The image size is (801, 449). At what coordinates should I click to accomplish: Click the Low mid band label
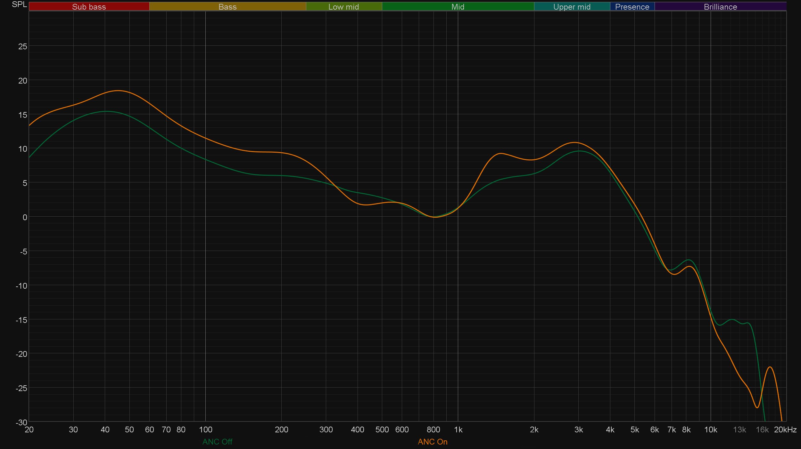tap(343, 7)
